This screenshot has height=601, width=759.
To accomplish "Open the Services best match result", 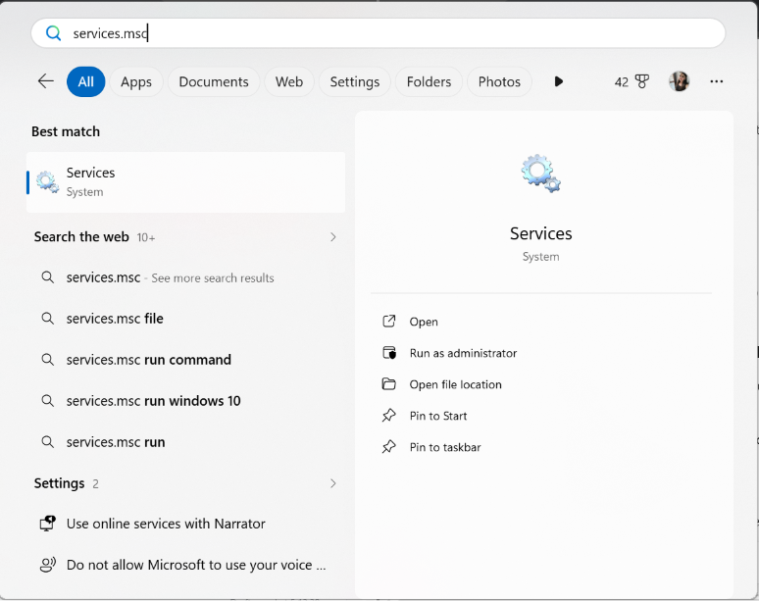I will tap(186, 182).
